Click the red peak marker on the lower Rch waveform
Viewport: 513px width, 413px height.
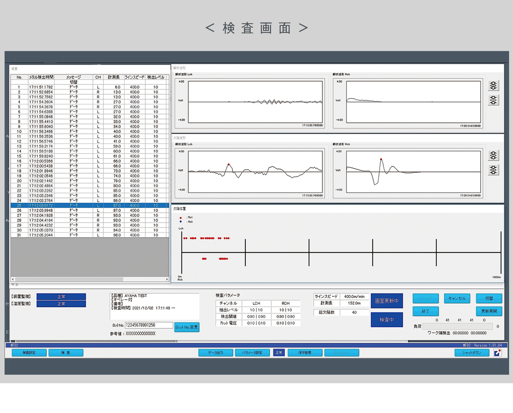381,159
